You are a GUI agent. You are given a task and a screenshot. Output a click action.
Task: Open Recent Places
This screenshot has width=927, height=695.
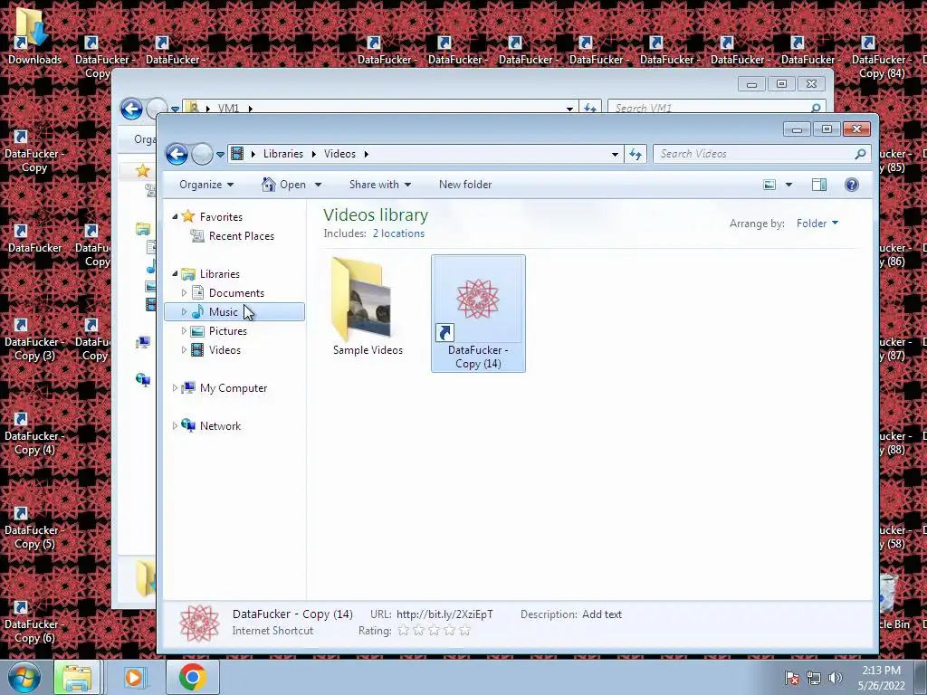(241, 236)
